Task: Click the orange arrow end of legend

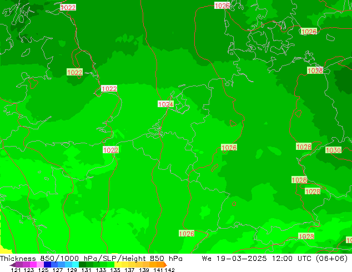Action: (165, 264)
